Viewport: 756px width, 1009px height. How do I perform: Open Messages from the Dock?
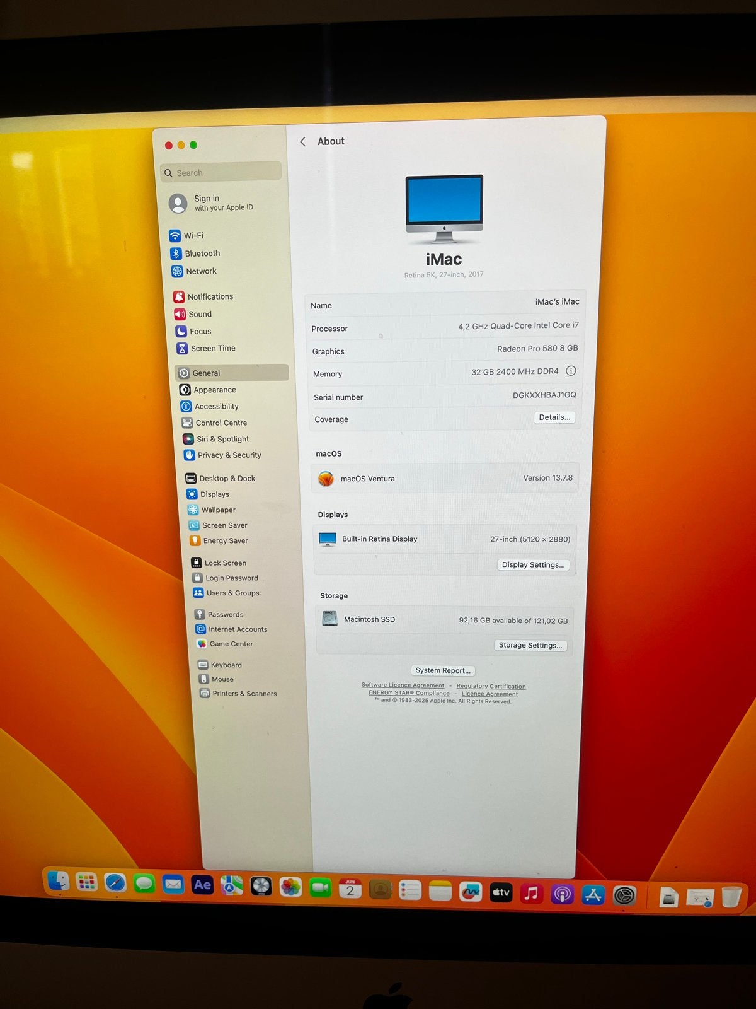coord(144,884)
